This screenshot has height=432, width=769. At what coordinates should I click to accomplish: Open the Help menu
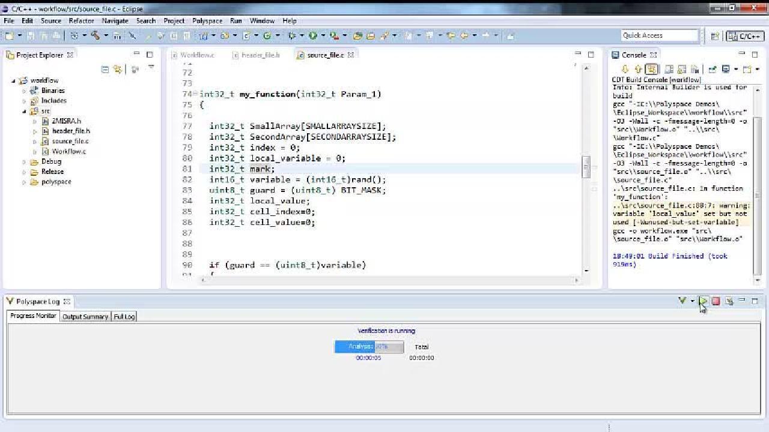coord(289,20)
